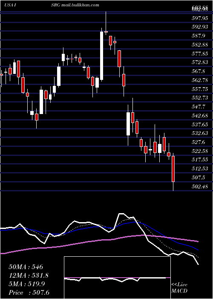Click the 557.75 price axis label
Viewport: 213px width, 299px height.
click(200, 89)
